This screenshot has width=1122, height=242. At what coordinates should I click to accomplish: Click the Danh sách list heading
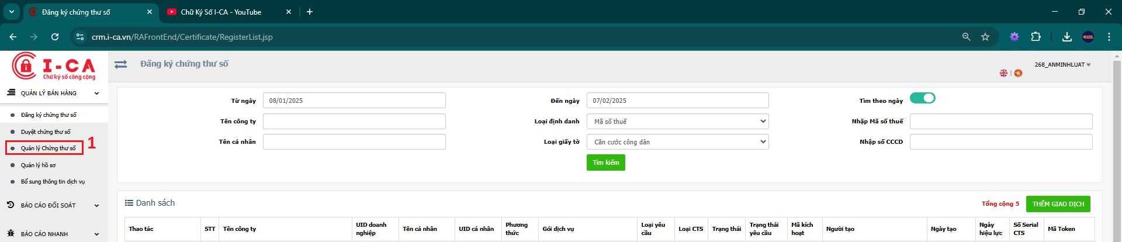click(x=150, y=203)
